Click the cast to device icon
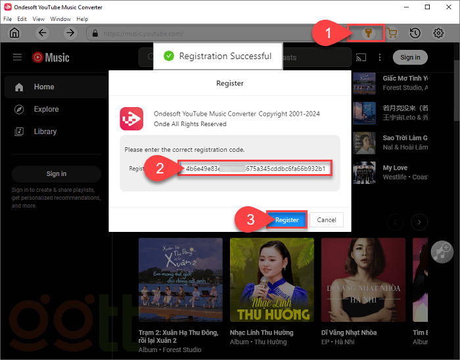 (x=361, y=57)
